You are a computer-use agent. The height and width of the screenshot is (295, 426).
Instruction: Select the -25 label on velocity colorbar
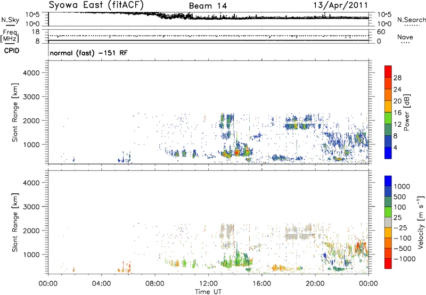[400, 228]
